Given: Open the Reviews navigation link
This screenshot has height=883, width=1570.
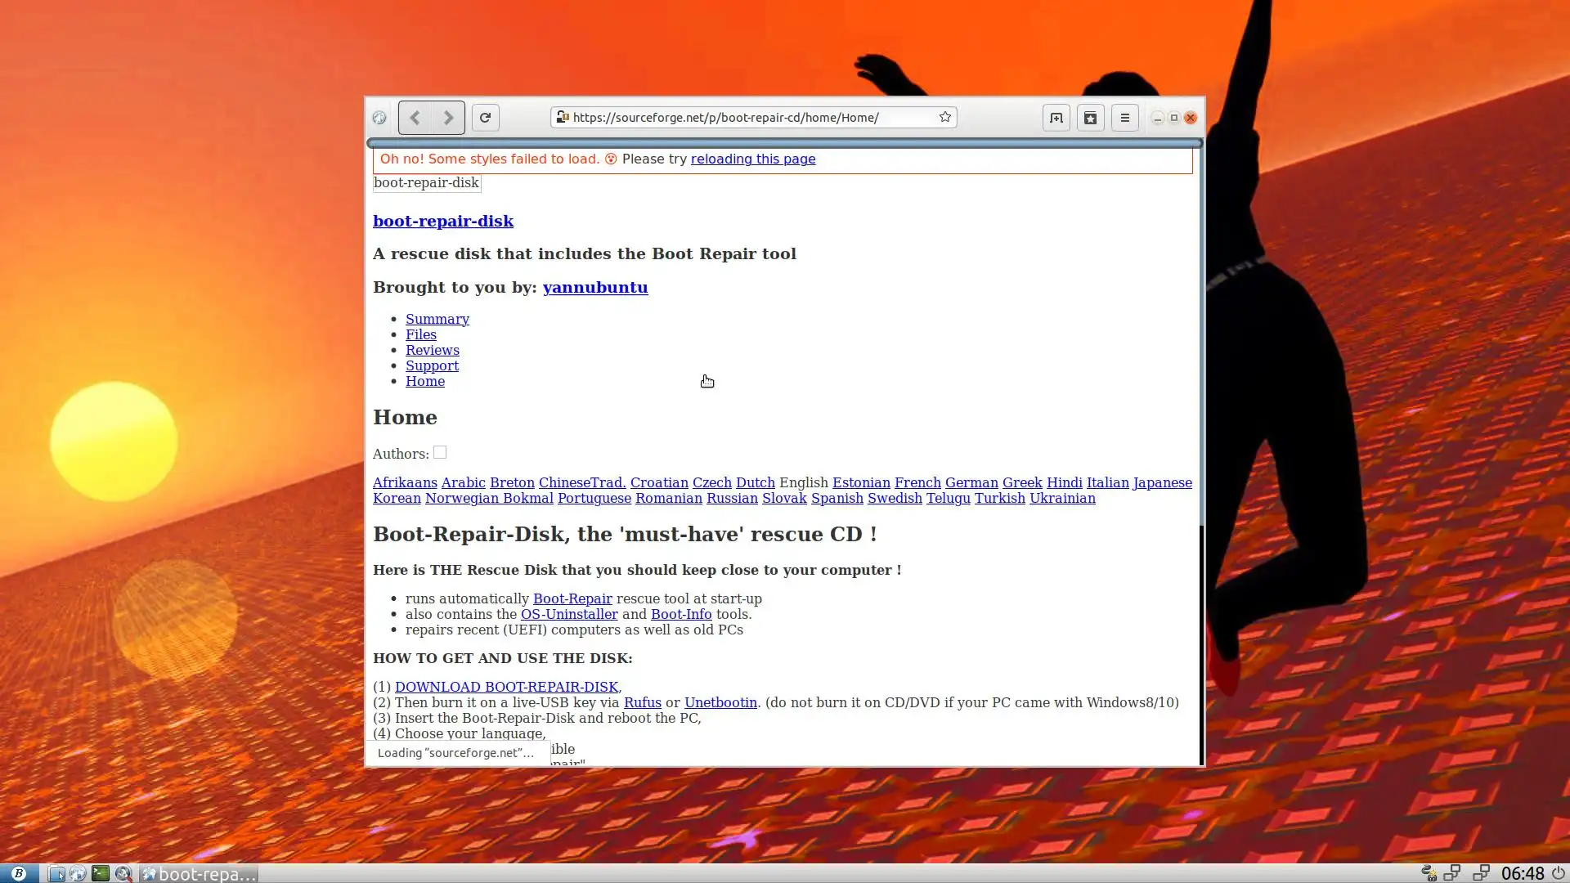Looking at the screenshot, I should click(433, 350).
